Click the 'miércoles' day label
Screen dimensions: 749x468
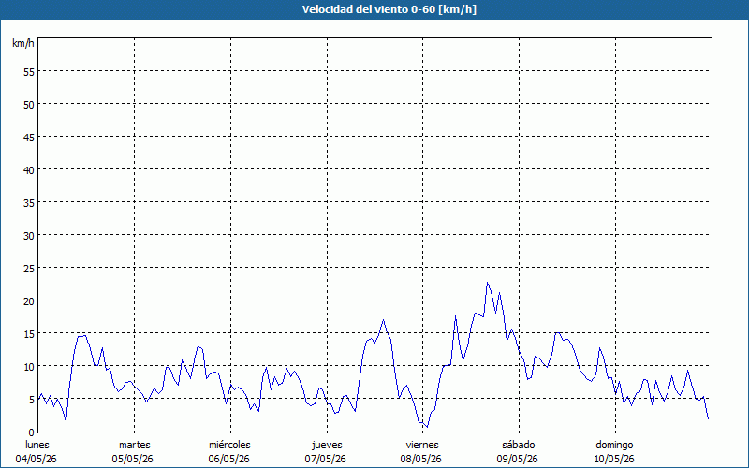(x=229, y=445)
